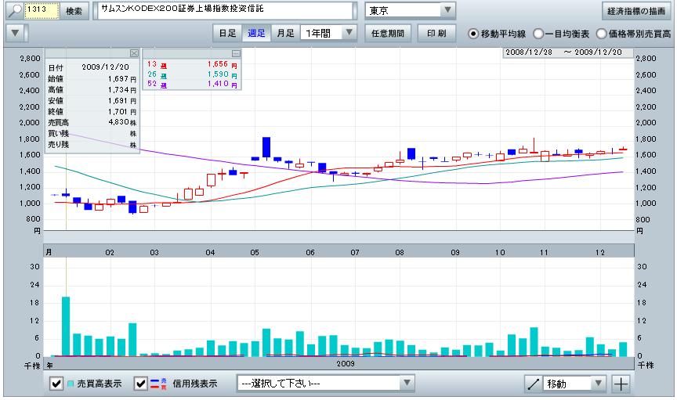
Task: Switch to 日足 daily chart tab
Action: [226, 34]
